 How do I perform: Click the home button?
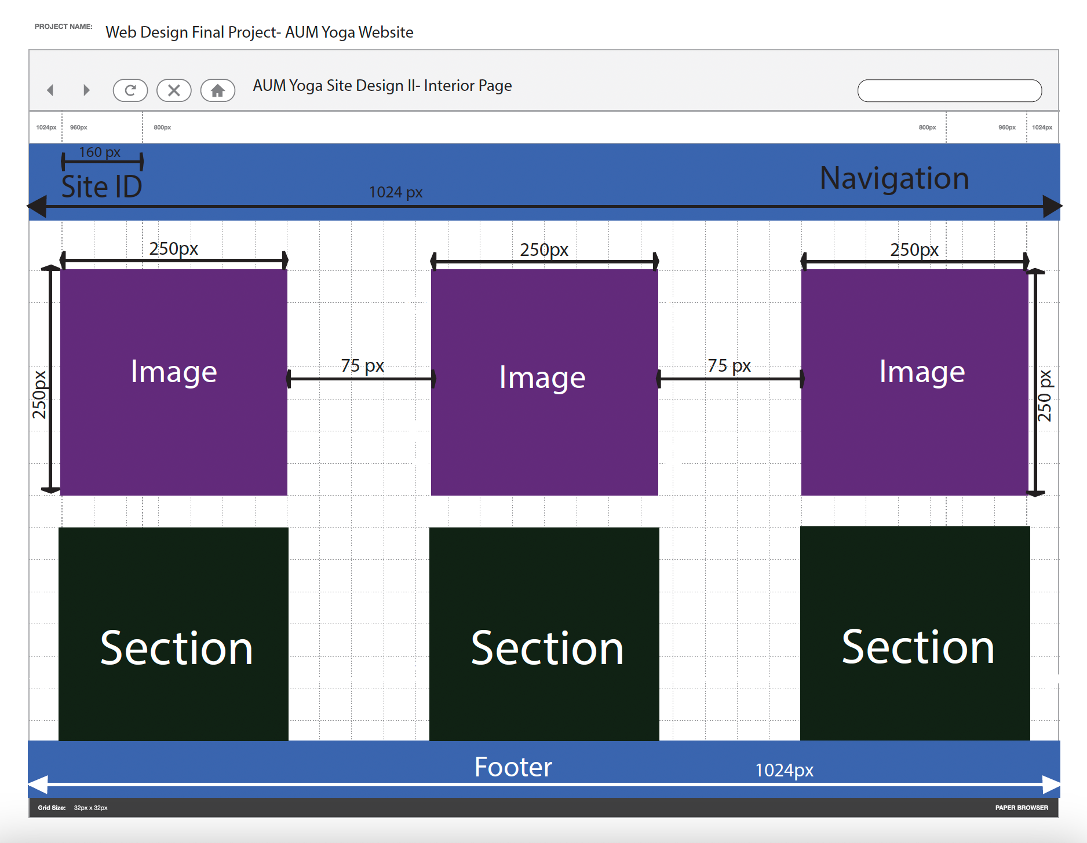point(218,90)
